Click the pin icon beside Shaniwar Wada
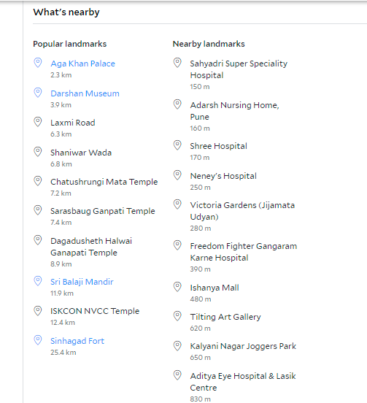 coord(38,152)
